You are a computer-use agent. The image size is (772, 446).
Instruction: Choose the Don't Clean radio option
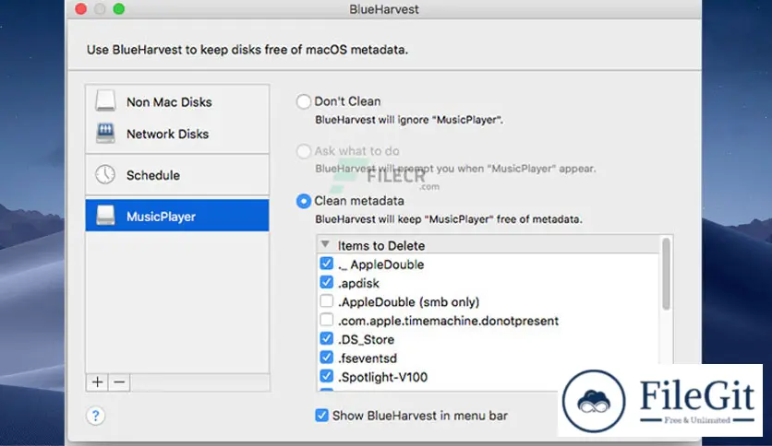point(304,101)
